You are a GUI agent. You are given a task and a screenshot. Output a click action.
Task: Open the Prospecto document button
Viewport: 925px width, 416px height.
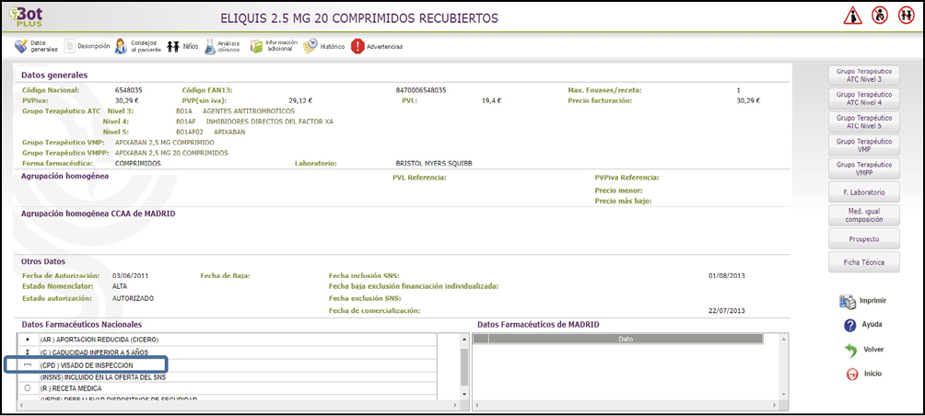(x=864, y=238)
